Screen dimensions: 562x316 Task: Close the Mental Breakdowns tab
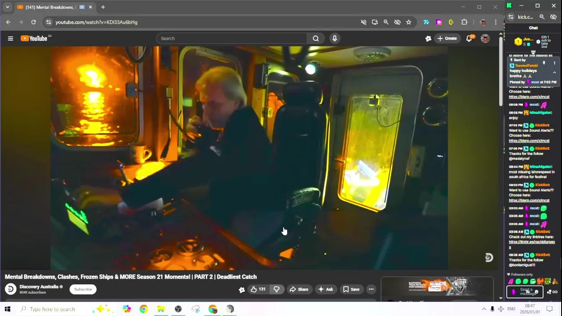[x=90, y=7]
